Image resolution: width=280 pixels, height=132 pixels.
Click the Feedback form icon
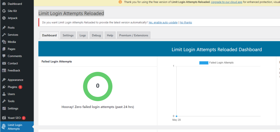tap(4, 70)
